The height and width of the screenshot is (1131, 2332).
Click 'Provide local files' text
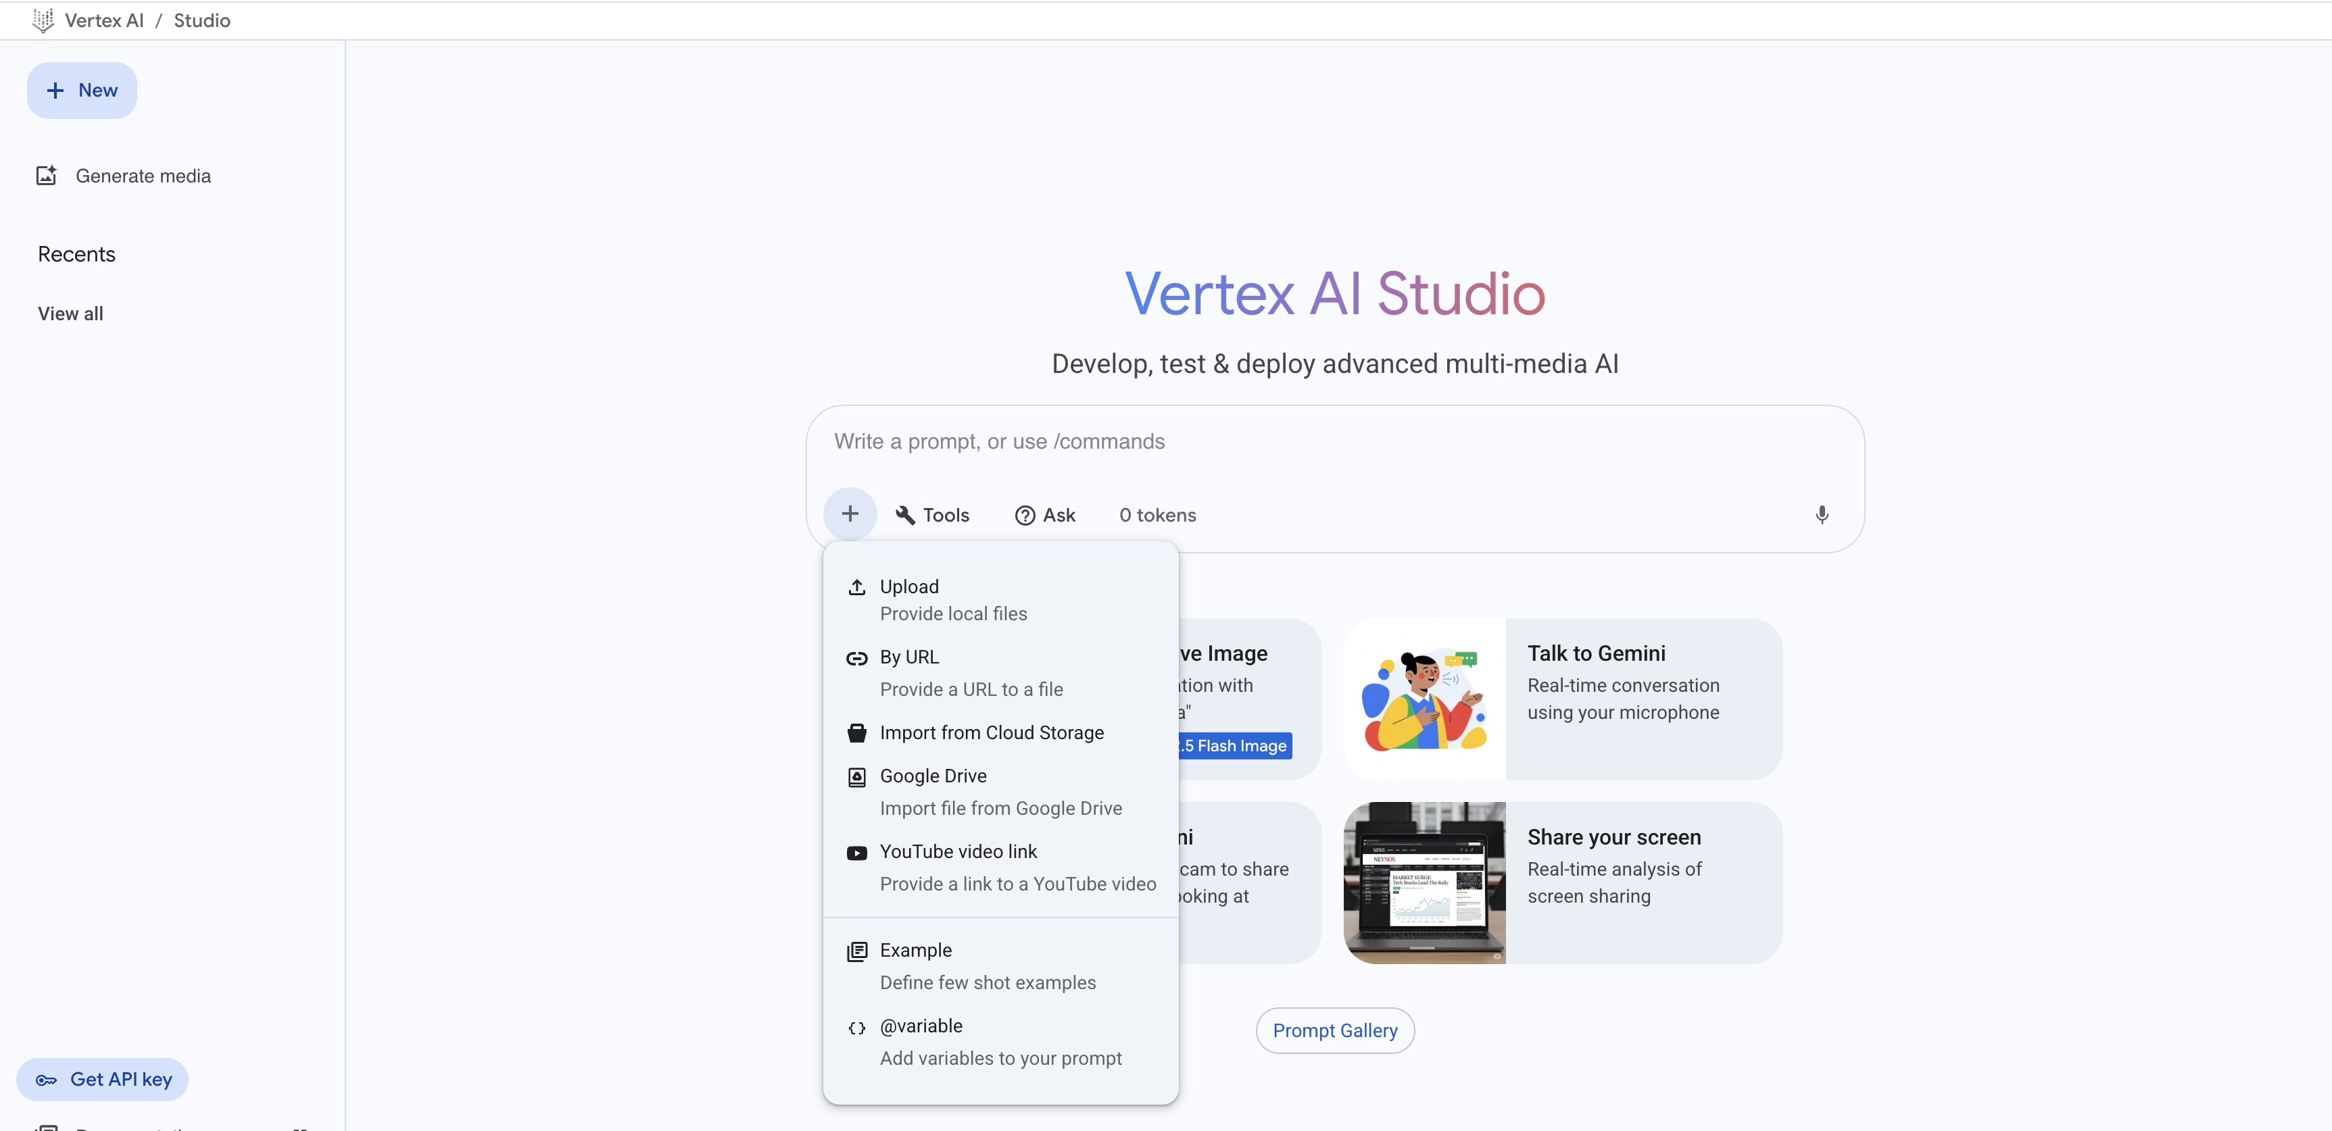point(953,613)
